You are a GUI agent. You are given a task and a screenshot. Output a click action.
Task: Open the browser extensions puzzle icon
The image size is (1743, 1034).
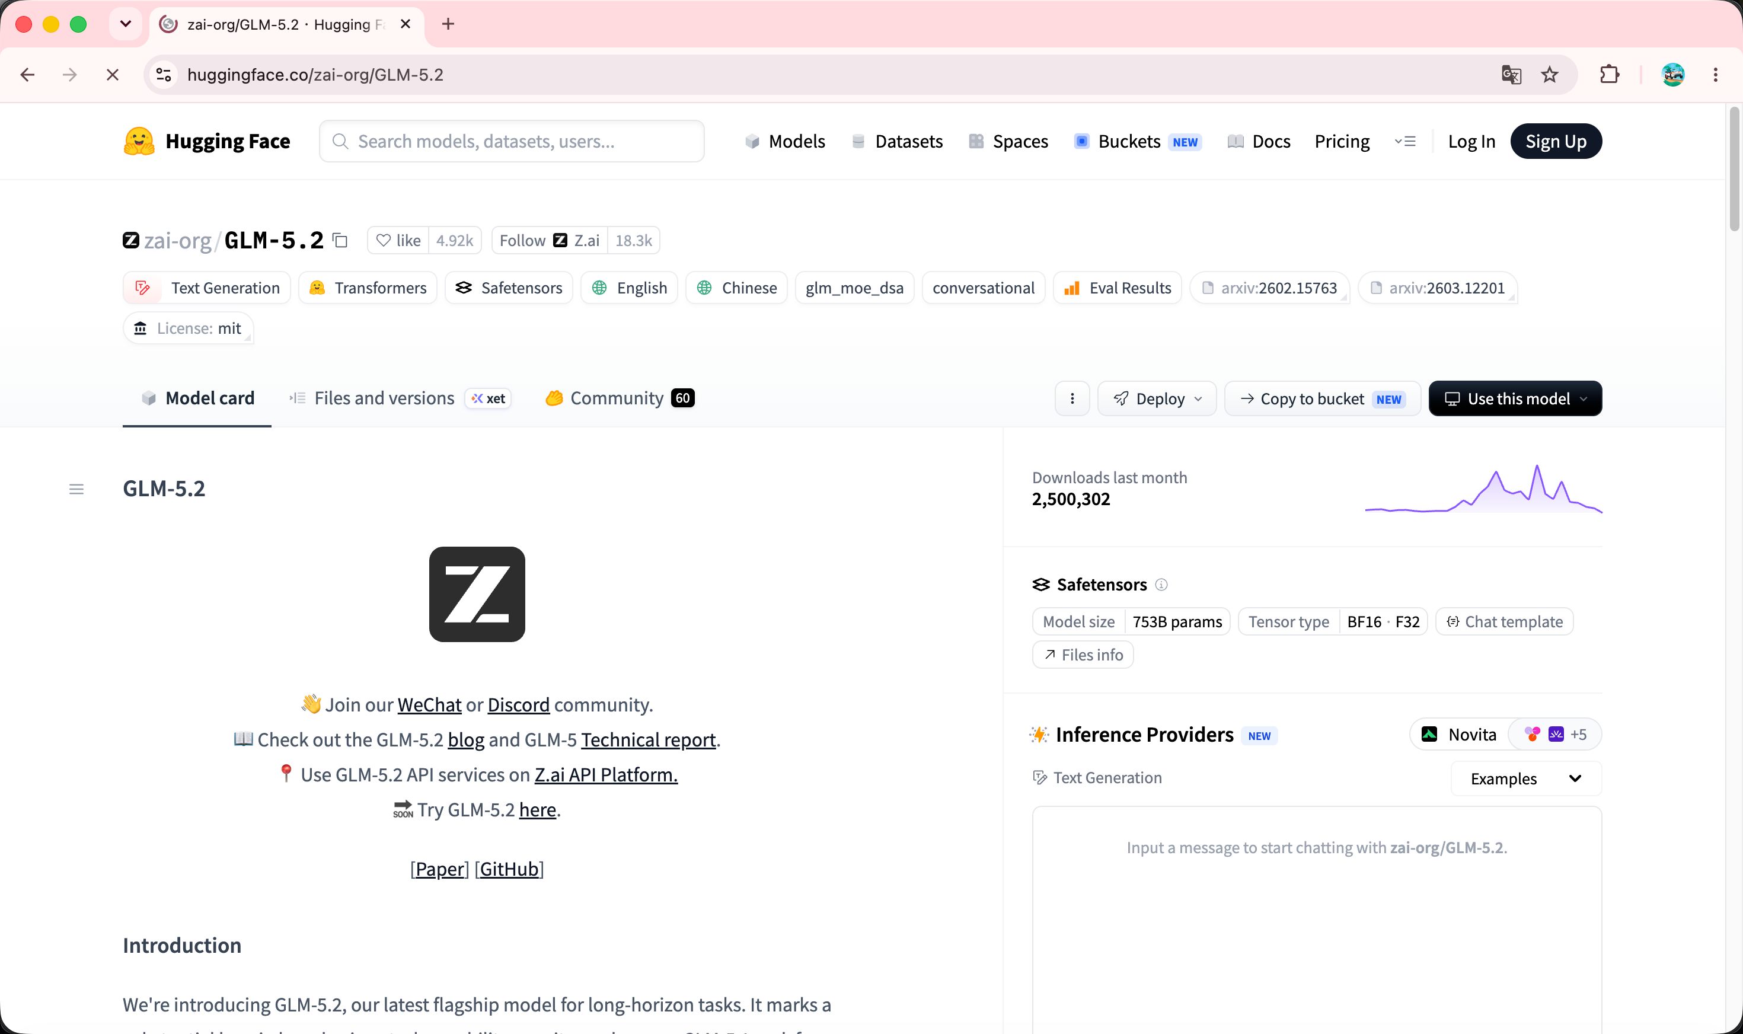[1609, 75]
